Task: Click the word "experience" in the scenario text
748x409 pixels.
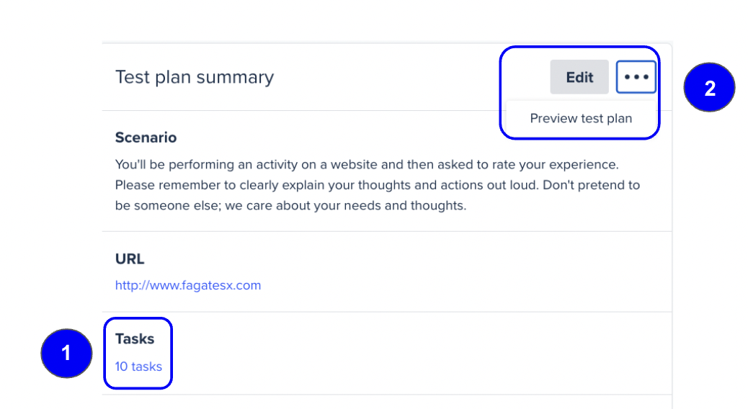Action: [x=582, y=165]
